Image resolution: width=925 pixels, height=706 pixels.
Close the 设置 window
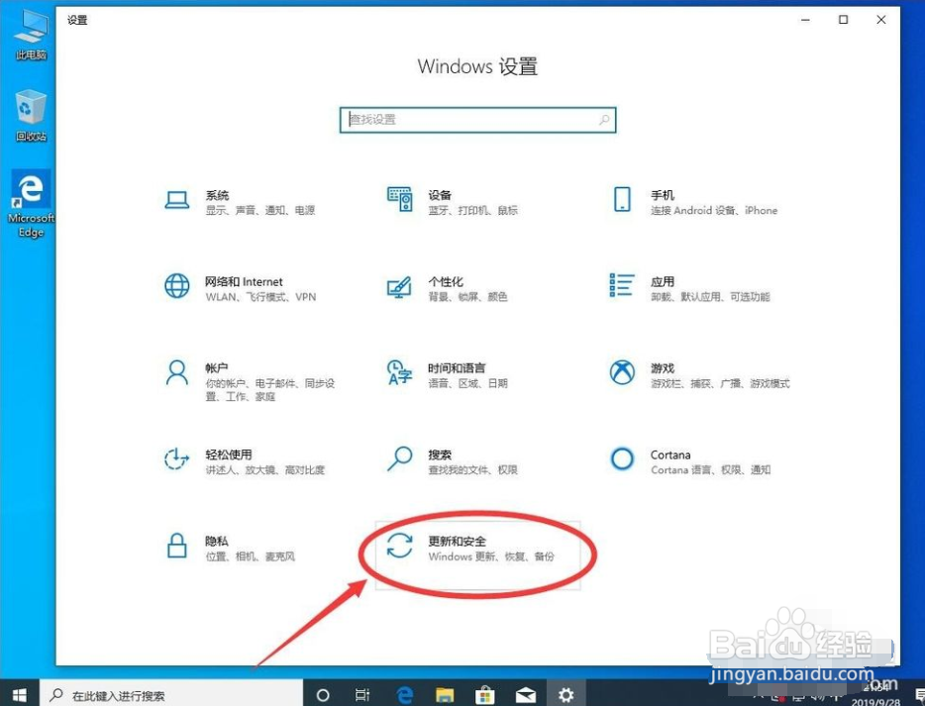881,20
